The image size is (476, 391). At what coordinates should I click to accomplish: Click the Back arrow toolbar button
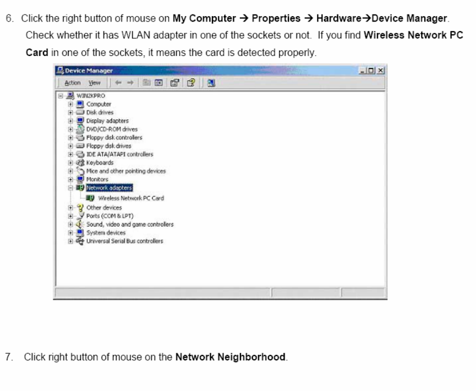click(x=119, y=82)
